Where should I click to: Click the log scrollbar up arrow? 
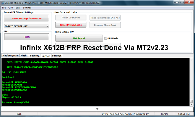[191, 60]
